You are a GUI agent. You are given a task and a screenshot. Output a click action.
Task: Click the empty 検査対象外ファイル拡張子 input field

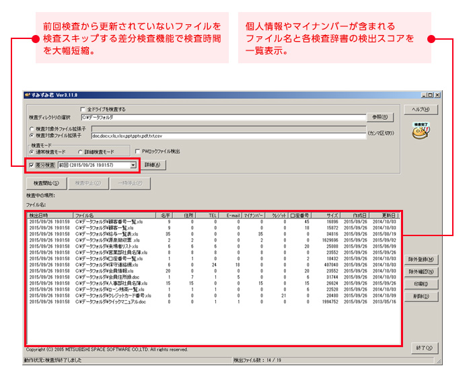[x=229, y=129]
